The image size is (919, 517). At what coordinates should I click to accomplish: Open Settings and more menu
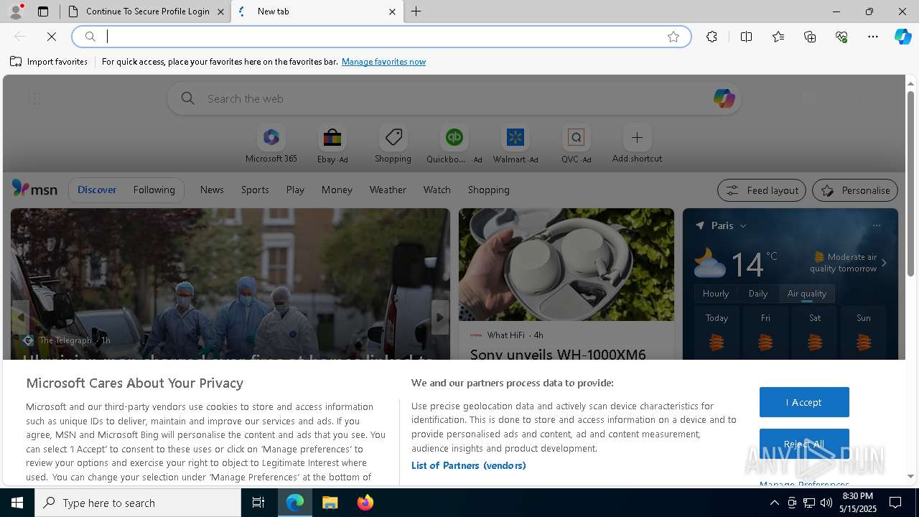(x=873, y=37)
